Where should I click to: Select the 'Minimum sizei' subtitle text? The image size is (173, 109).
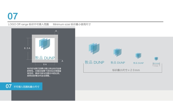point(61,24)
